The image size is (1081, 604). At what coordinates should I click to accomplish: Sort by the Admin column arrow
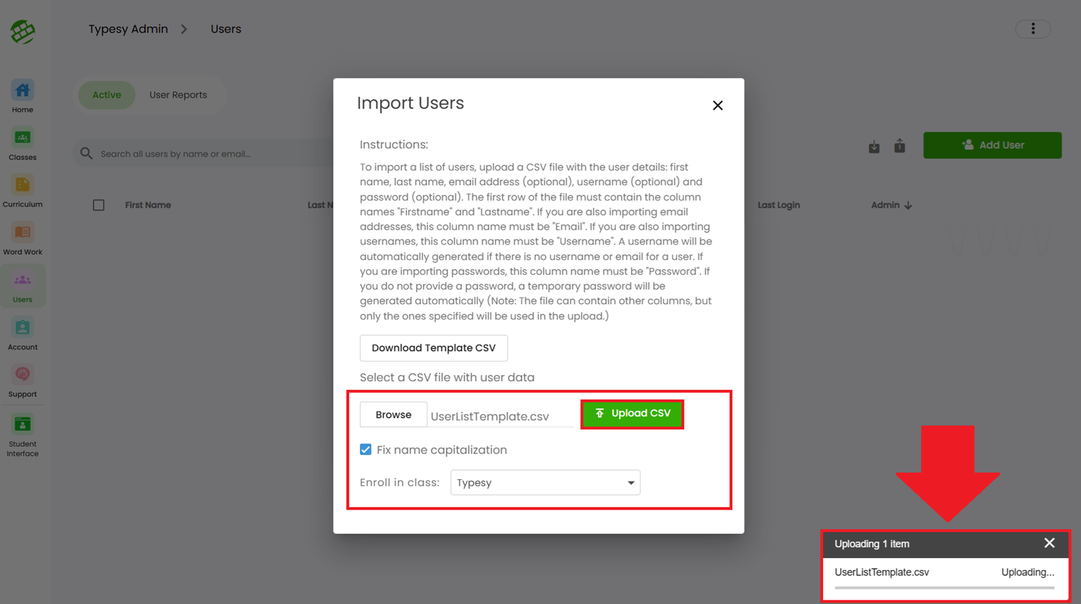click(908, 205)
